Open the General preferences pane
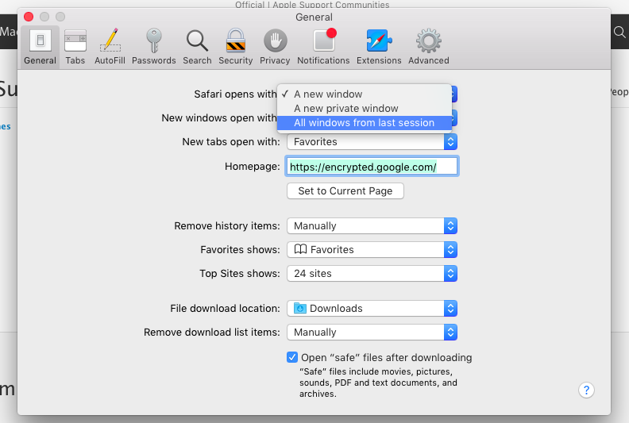The height and width of the screenshot is (423, 629). (x=40, y=48)
